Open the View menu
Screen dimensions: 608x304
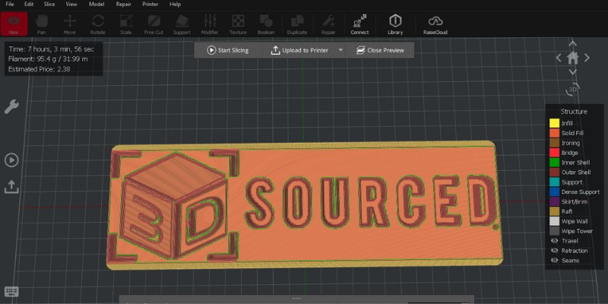pos(71,5)
